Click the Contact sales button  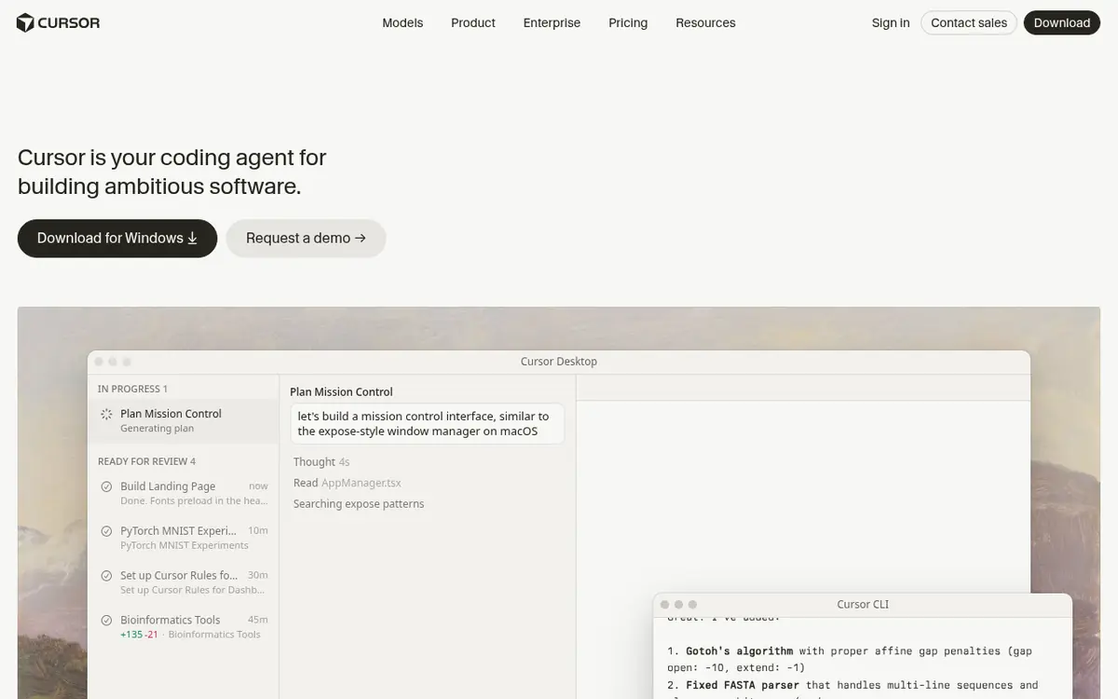(969, 22)
